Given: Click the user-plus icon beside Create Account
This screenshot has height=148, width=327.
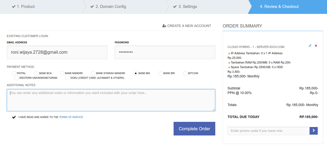Looking at the screenshot, I should 164,26.
